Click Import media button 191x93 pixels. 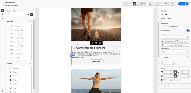coord(182,41)
